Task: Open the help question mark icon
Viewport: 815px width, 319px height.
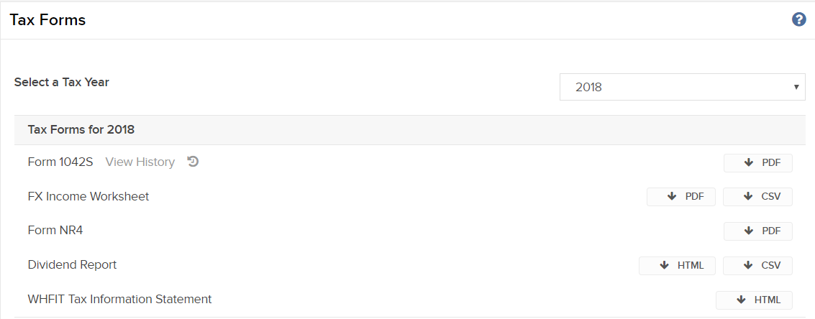Action: 799,19
